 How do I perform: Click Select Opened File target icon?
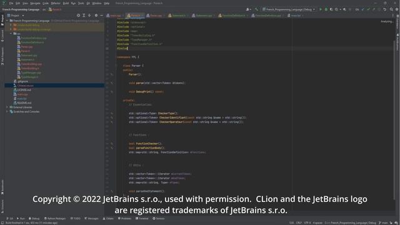coord(78,16)
